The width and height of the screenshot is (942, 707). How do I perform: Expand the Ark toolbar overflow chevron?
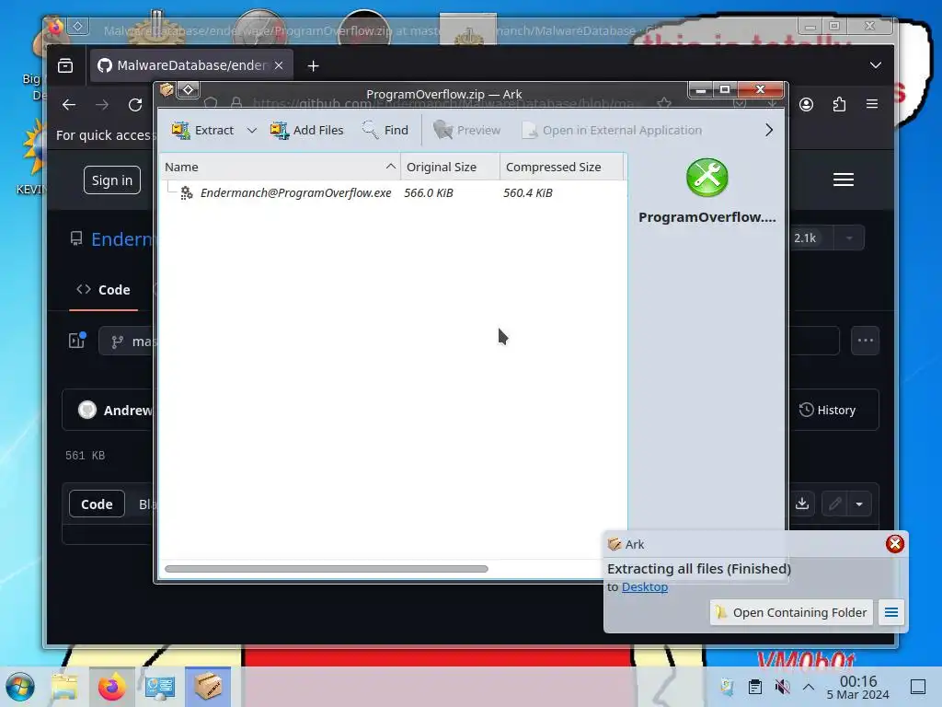pyautogui.click(x=768, y=130)
